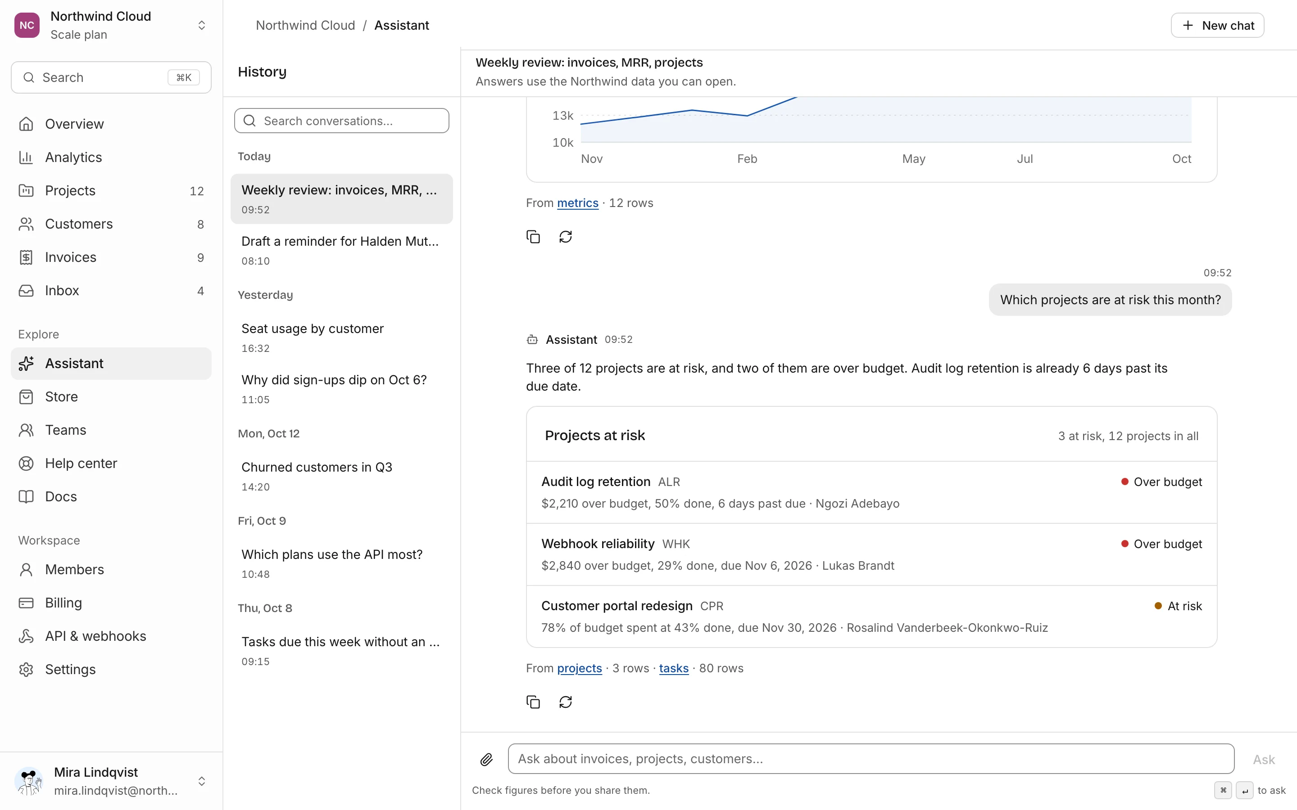1297x810 pixels.
Task: Open the Members page
Action: (111, 569)
